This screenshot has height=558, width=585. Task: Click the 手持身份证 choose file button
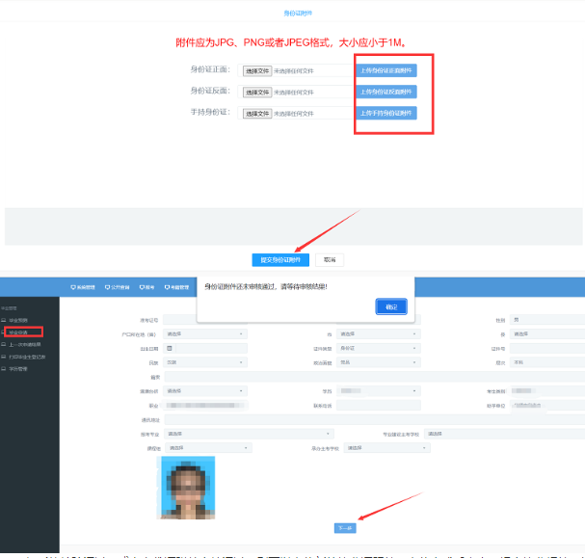coord(257,114)
